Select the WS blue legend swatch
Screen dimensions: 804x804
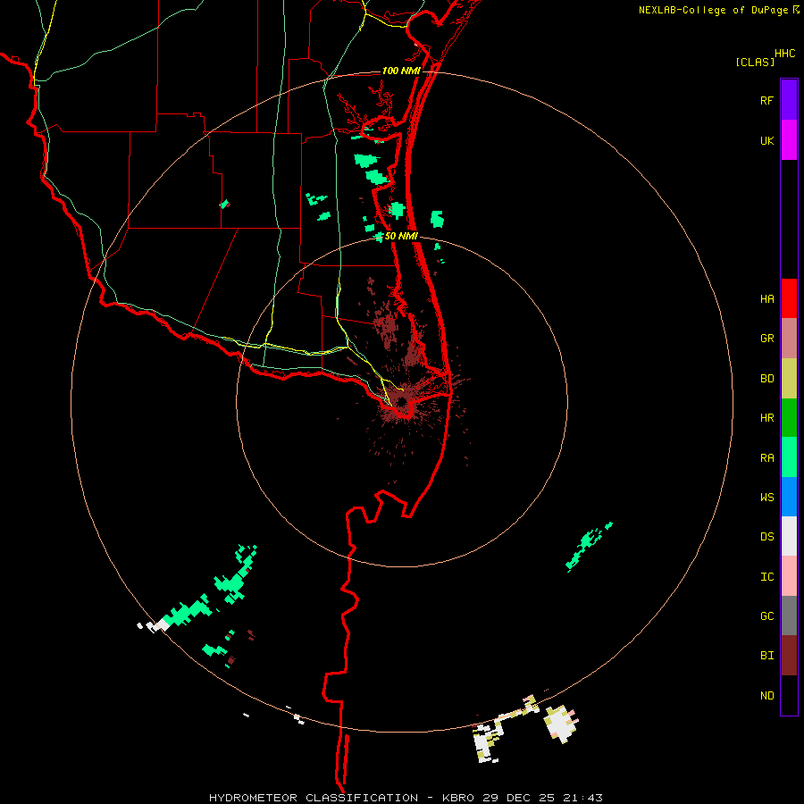(x=789, y=497)
